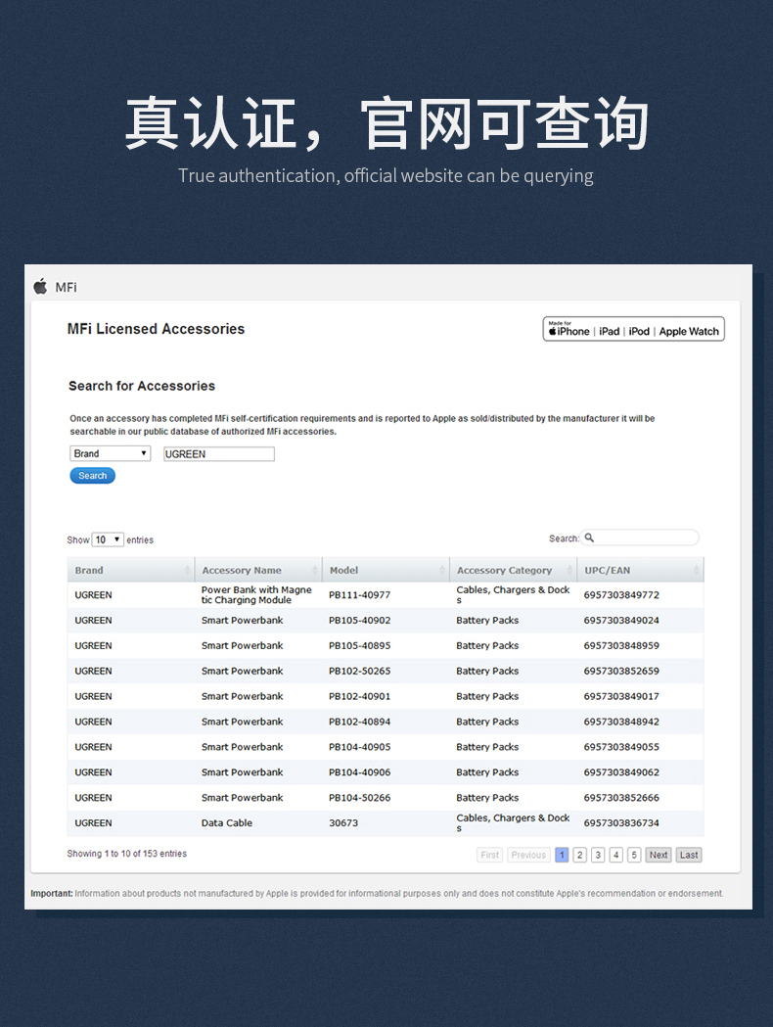773x1027 pixels.
Task: Click UPC 6957303849017
Action: 621,696
